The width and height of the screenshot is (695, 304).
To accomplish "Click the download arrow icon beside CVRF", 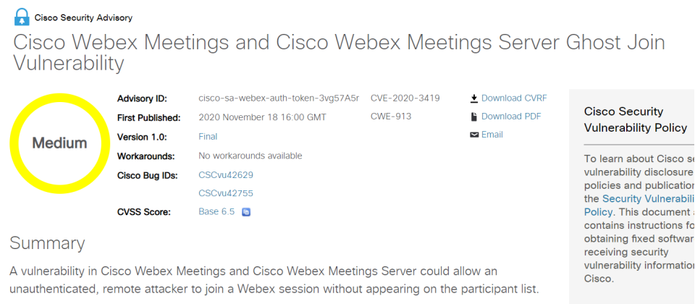I will (473, 98).
